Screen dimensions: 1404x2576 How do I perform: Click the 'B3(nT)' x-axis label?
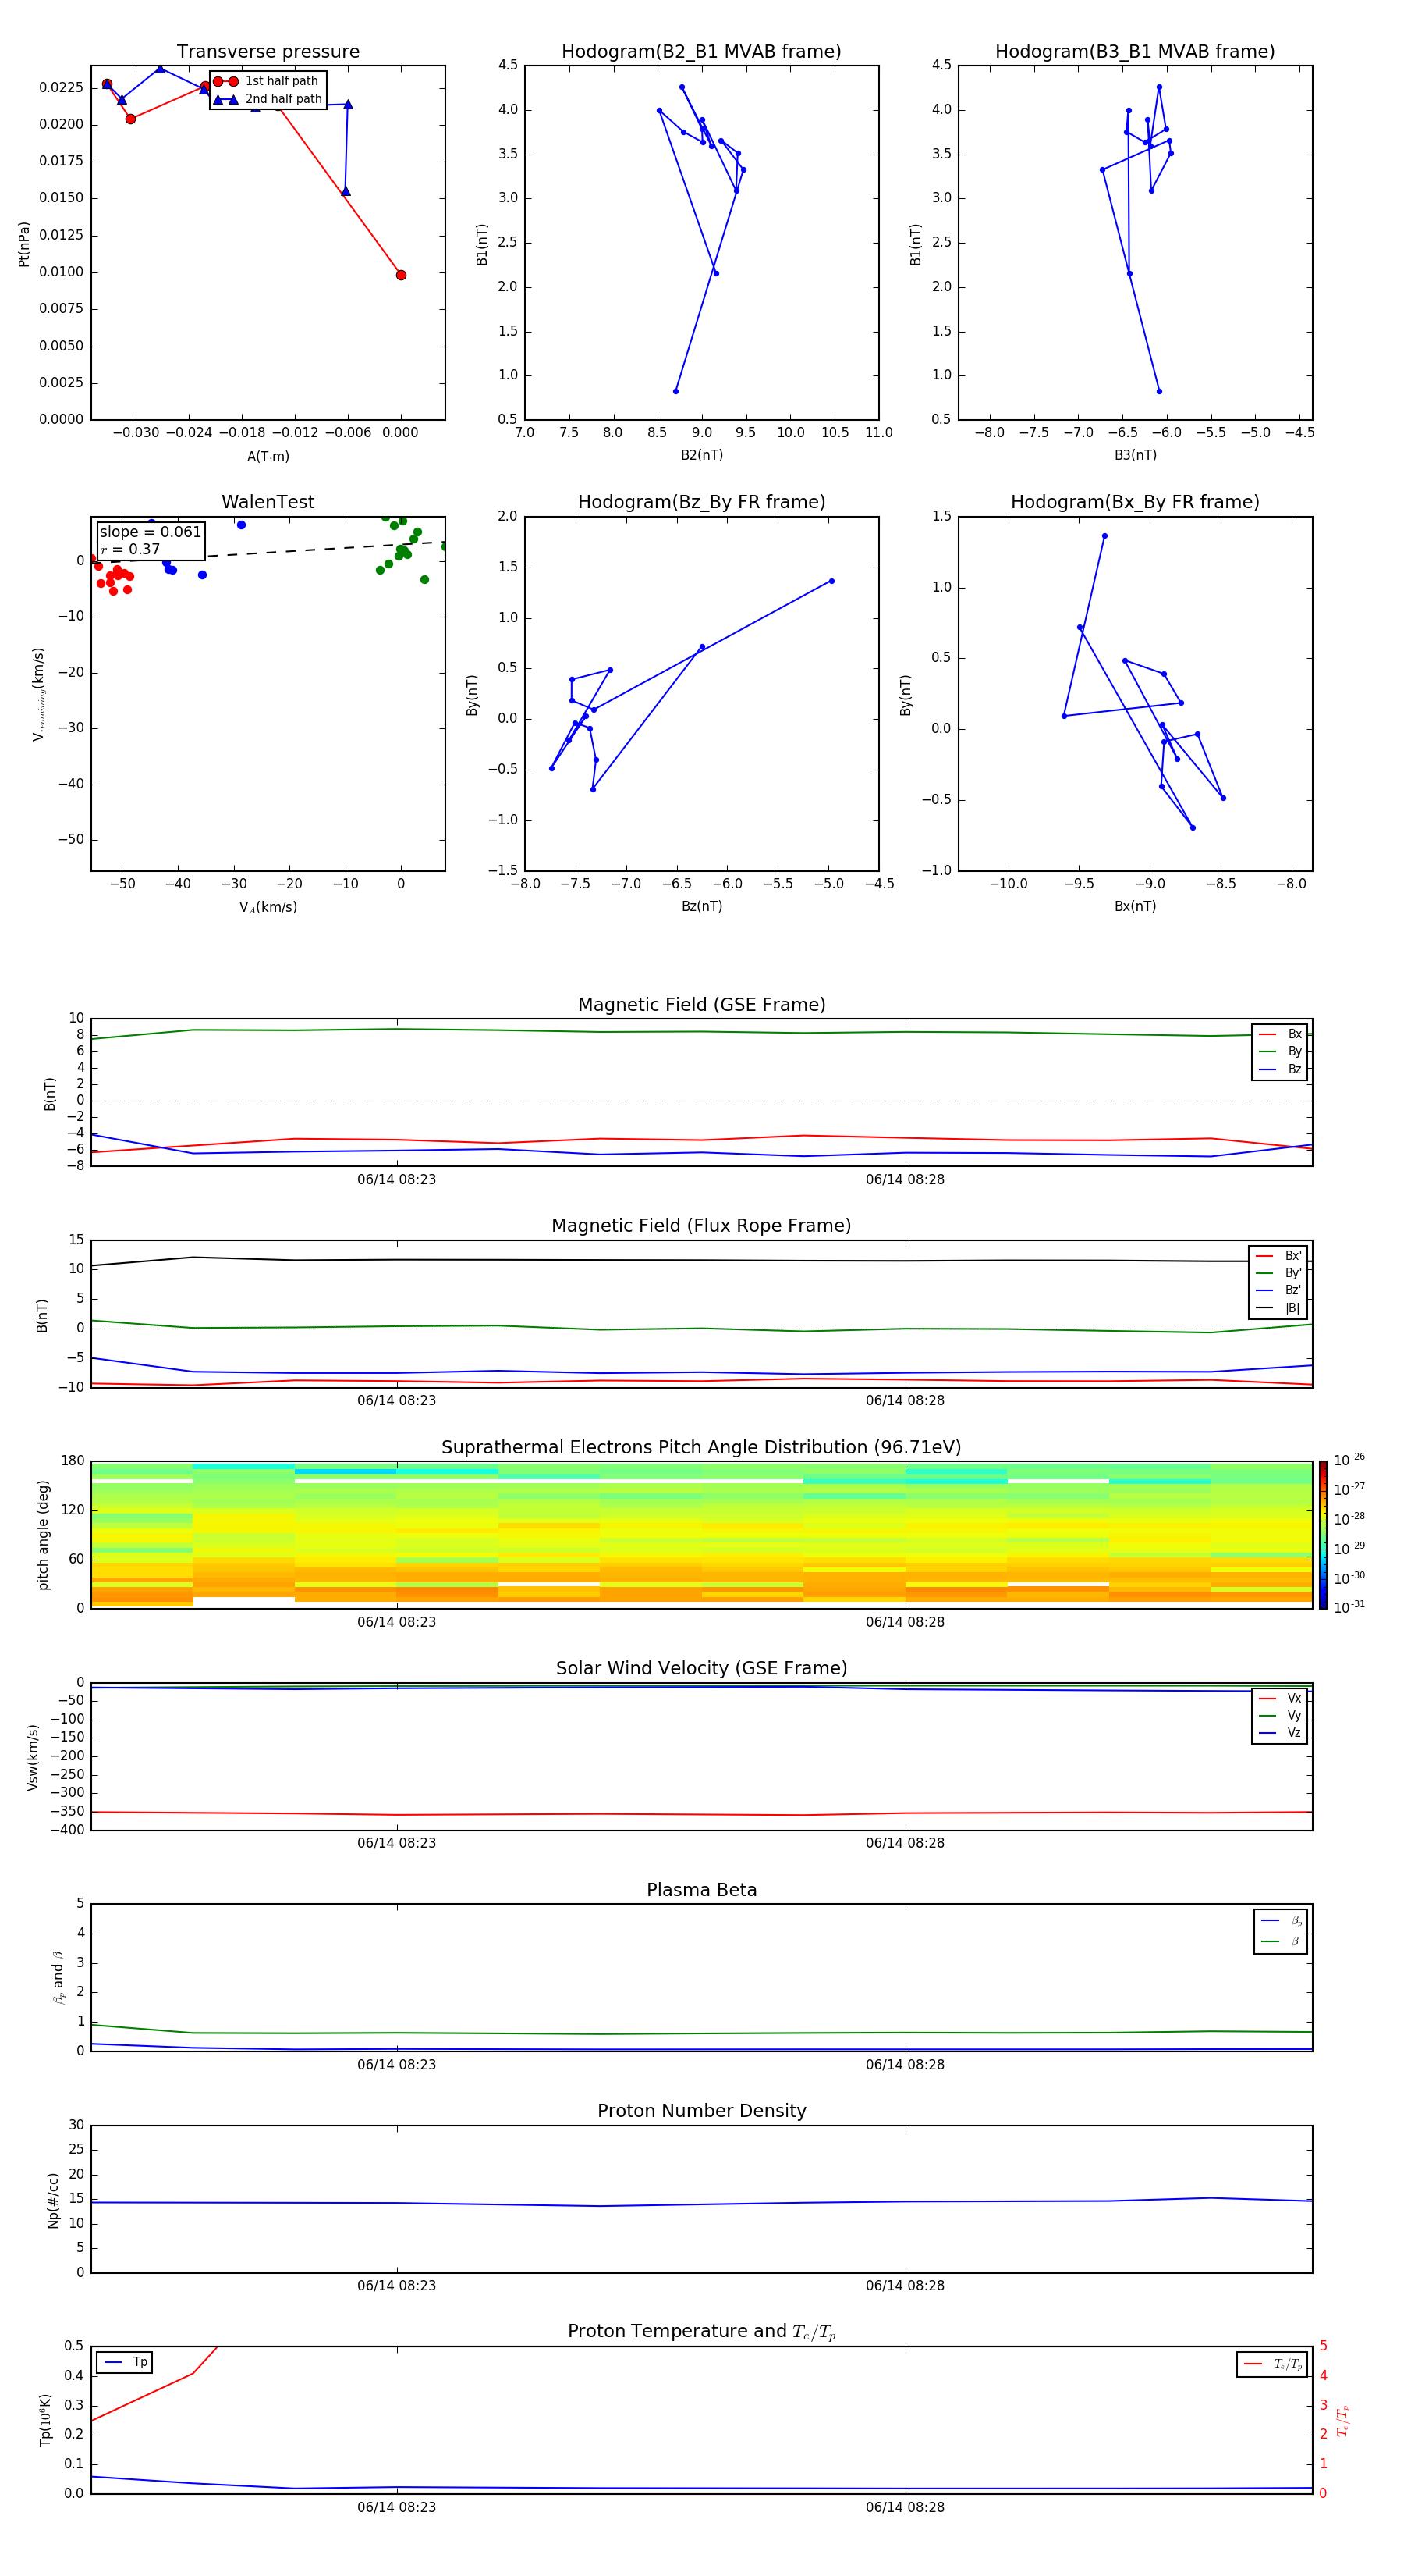click(x=1135, y=455)
